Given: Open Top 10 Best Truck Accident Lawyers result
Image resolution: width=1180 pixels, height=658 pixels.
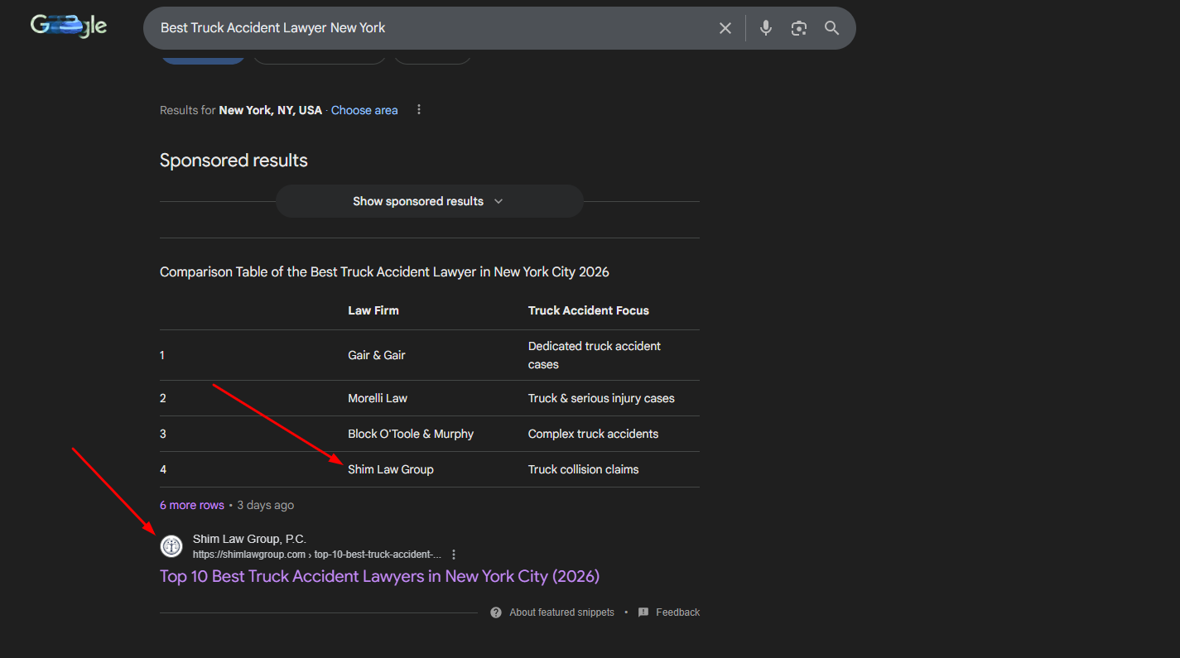Looking at the screenshot, I should click(x=379, y=576).
